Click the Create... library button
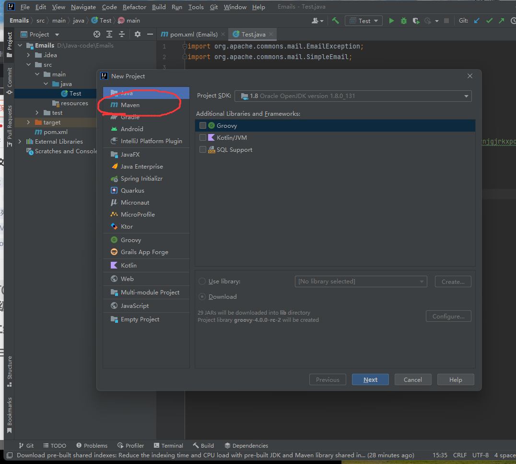Viewport: 516px width, 464px height. click(453, 282)
